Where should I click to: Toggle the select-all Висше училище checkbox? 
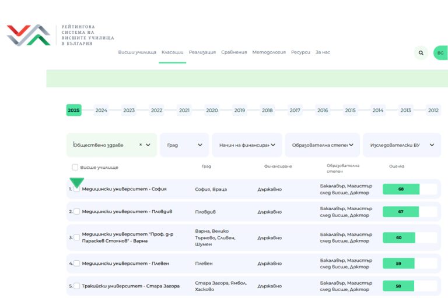click(75, 168)
